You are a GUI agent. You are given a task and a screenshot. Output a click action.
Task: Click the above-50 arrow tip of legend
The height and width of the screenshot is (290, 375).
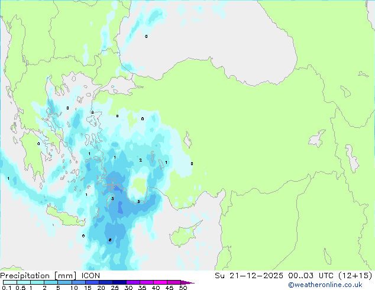click(x=187, y=282)
